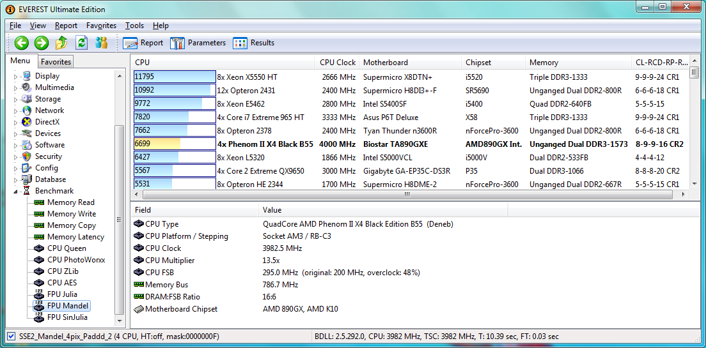Viewport: 706px width, 348px height.
Task: Open the Parameters toolbar button
Action: [x=198, y=43]
